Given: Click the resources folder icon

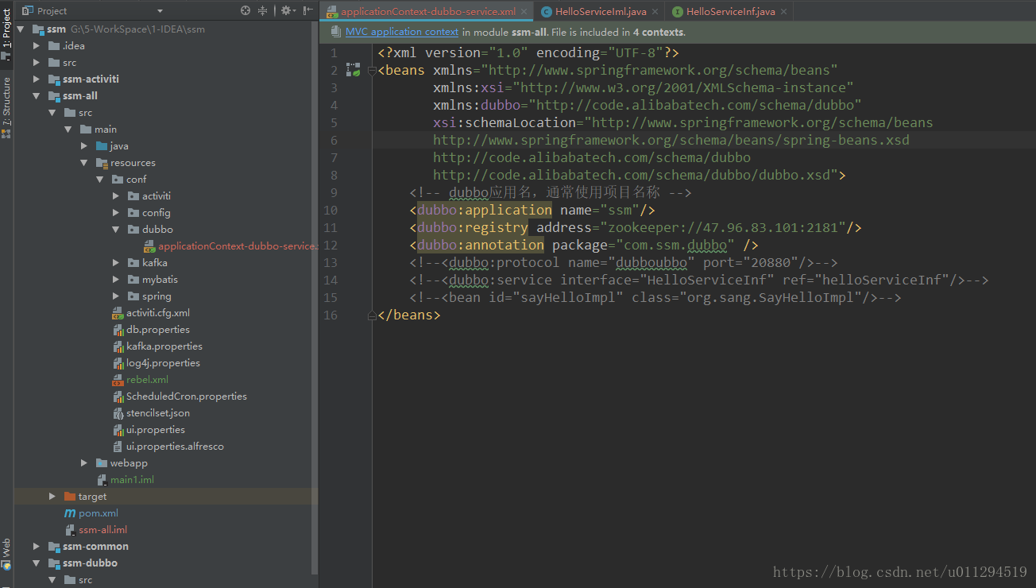Looking at the screenshot, I should [101, 163].
